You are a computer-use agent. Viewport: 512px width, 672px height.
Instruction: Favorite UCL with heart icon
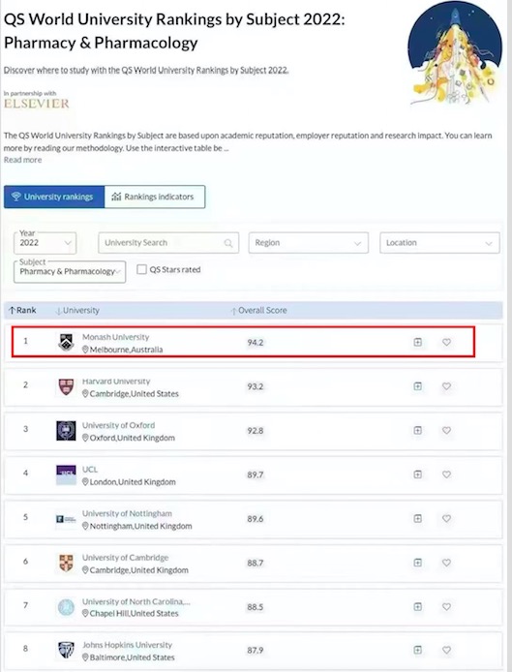(x=446, y=474)
